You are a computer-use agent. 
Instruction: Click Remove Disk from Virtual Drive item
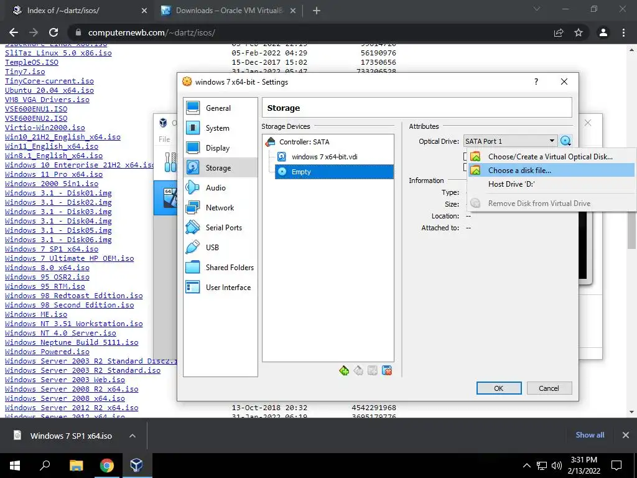551,204
